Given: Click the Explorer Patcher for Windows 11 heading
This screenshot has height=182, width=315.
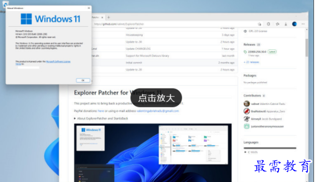Looking at the screenshot, I should coord(118,92).
